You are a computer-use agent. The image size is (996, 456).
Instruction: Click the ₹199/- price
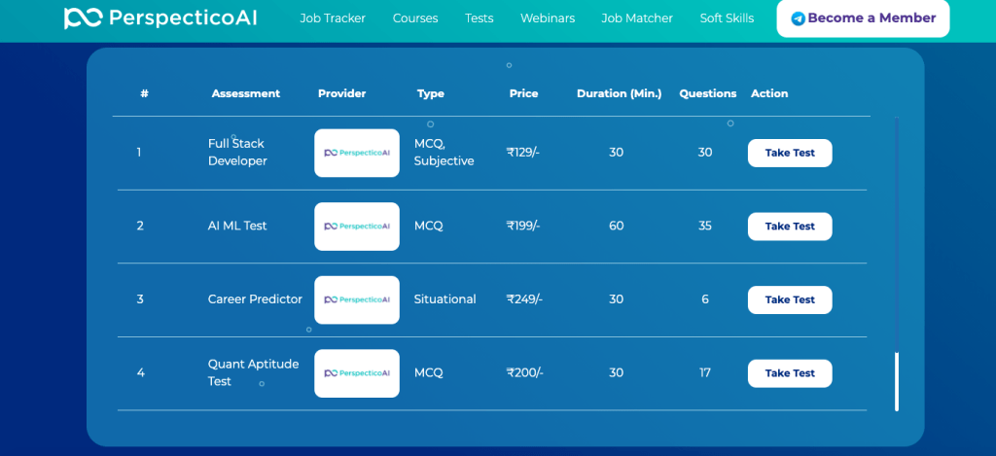[x=523, y=226]
